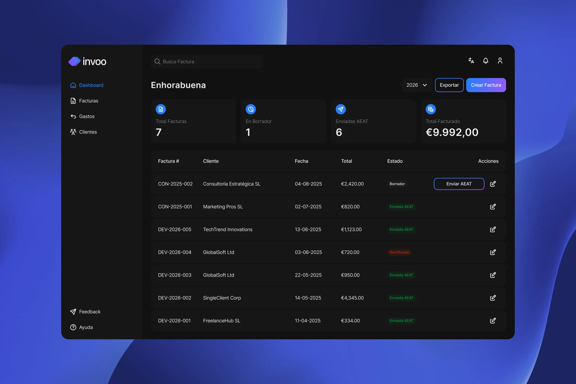
Task: Go to Dashboard in sidebar
Action: [91, 85]
